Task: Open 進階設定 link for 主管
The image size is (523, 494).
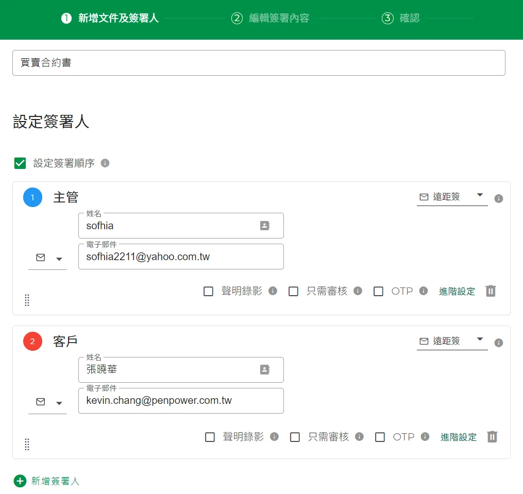Action: pyautogui.click(x=457, y=291)
